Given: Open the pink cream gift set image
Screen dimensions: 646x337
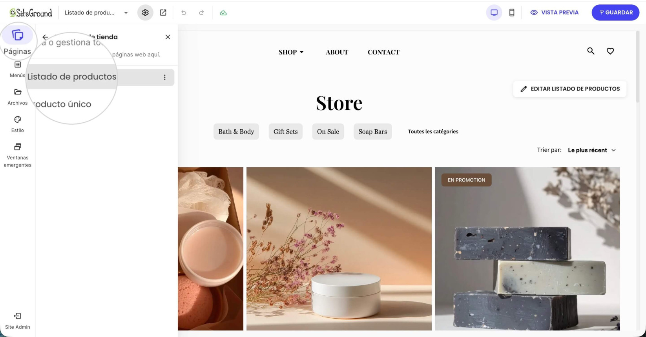Looking at the screenshot, I should point(210,249).
